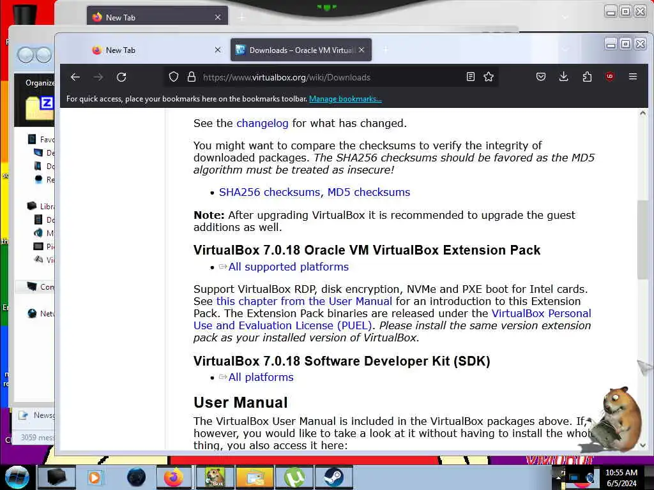This screenshot has height=490, width=654.
Task: Switch to the New Tab tab
Action: (156, 50)
